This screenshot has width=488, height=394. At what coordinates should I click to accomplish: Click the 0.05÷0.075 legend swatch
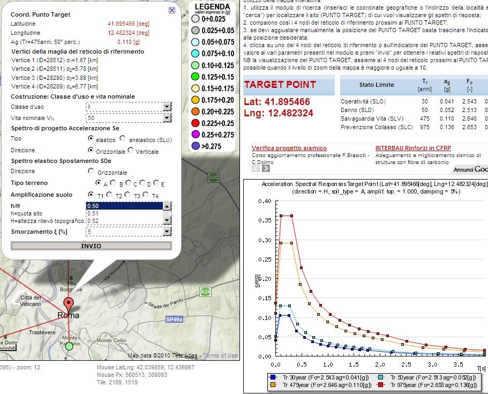pyautogui.click(x=196, y=42)
